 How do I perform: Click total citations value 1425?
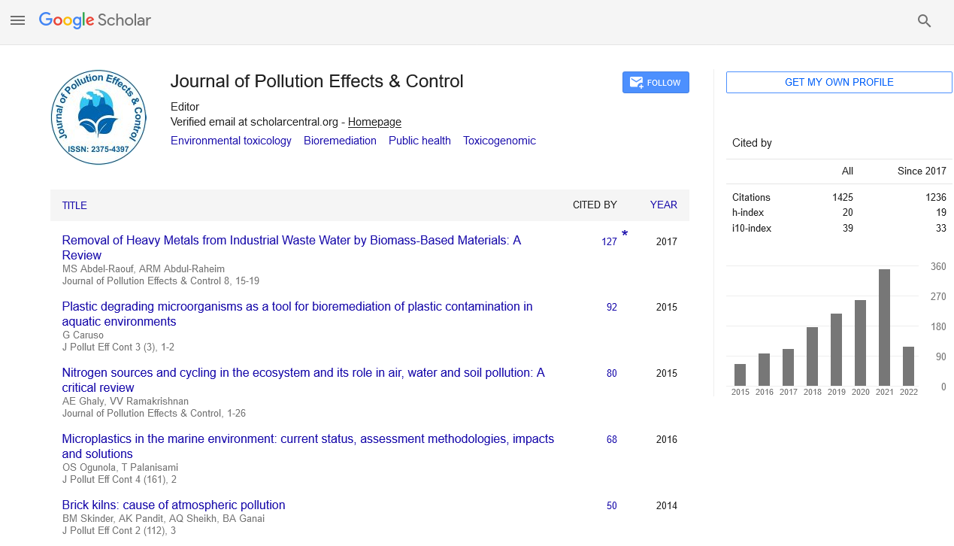click(x=843, y=197)
